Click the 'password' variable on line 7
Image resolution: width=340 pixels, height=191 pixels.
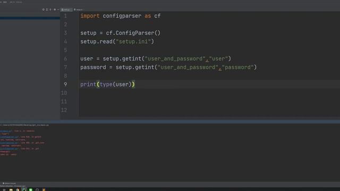pos(93,67)
